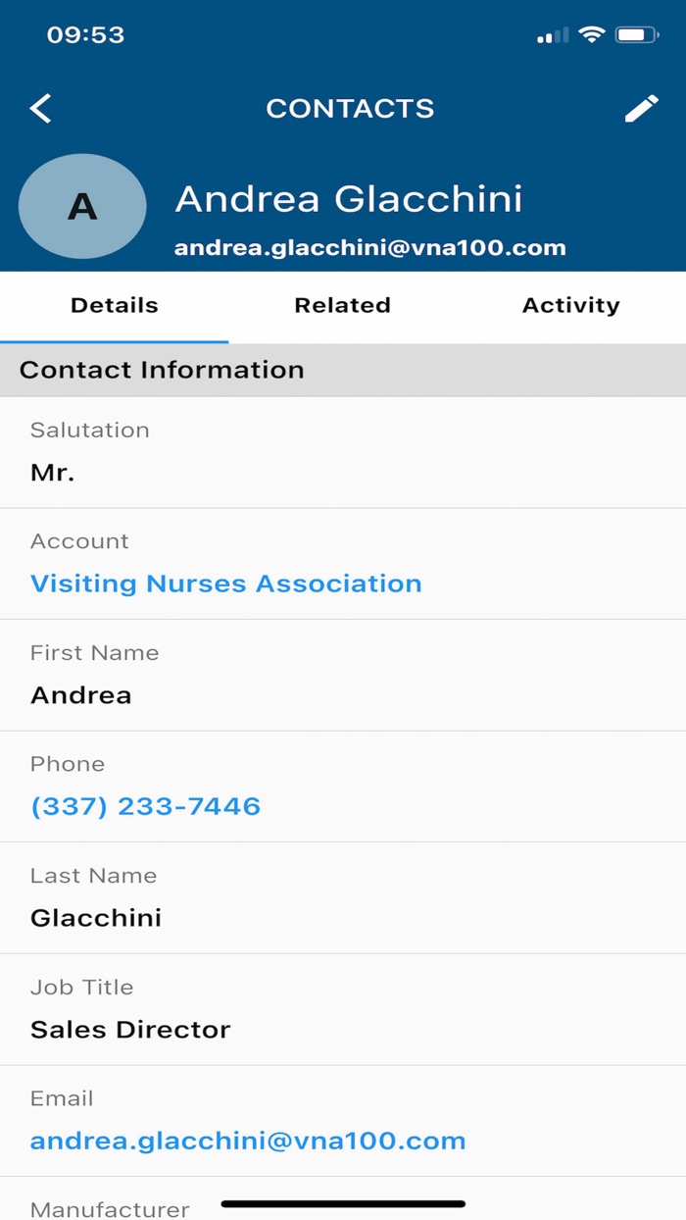Call phone number (337) 233-7446
This screenshot has height=1220, width=686.
point(146,806)
